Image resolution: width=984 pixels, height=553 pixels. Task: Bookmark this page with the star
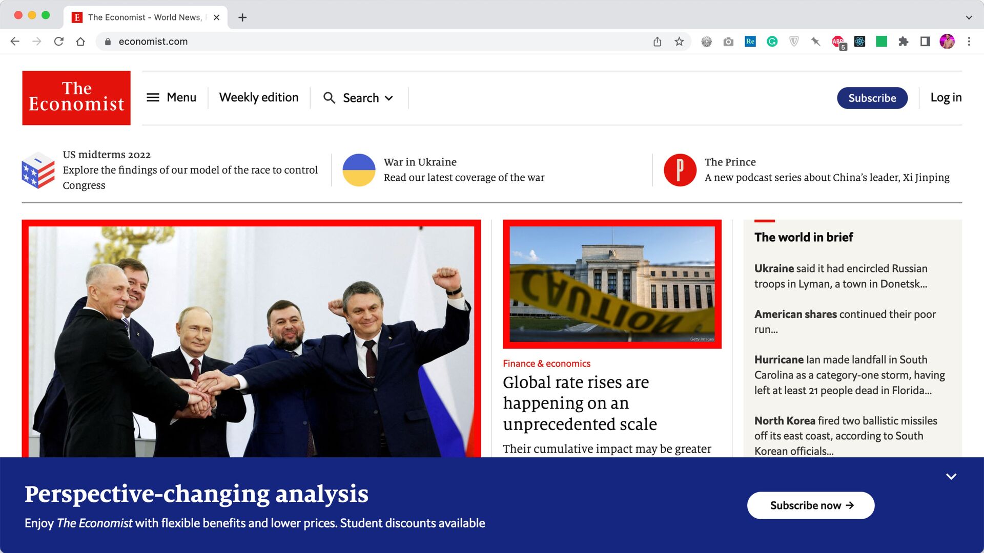[x=679, y=41]
